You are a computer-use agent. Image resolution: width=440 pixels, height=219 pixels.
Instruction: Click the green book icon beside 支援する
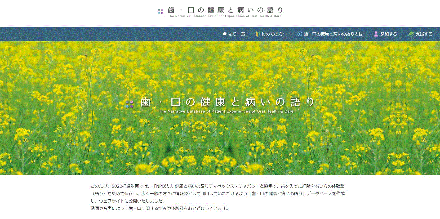click(411, 34)
